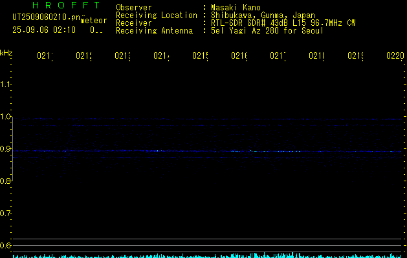Click the 0214 time marker
The image size is (407, 258).
pos(161,55)
